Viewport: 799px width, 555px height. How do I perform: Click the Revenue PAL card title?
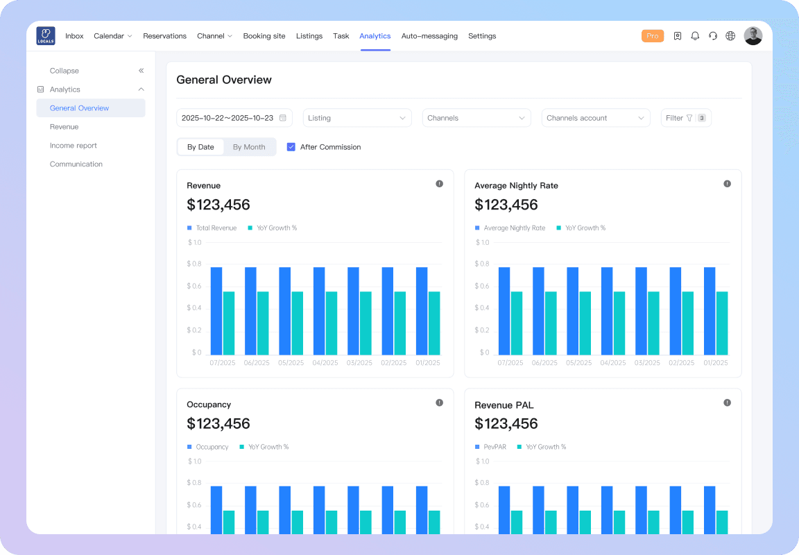(x=504, y=405)
